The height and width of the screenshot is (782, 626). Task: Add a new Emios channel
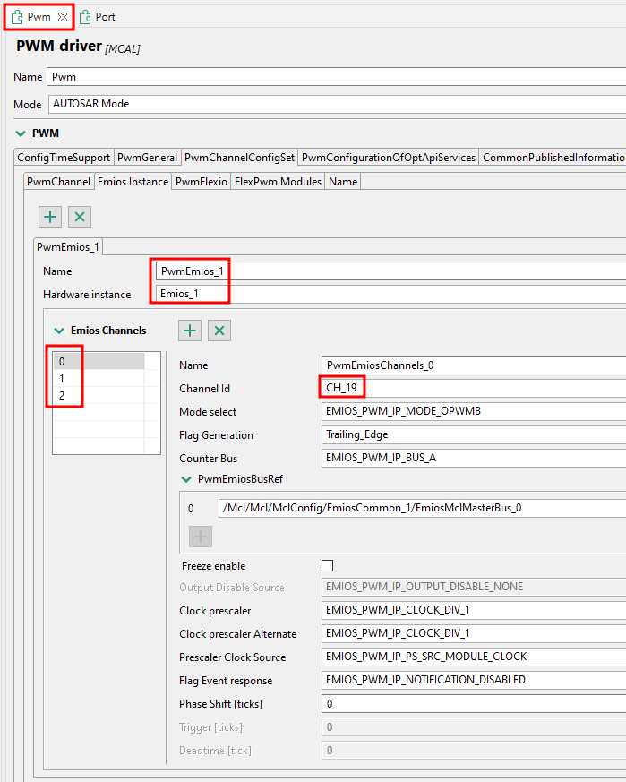click(190, 331)
